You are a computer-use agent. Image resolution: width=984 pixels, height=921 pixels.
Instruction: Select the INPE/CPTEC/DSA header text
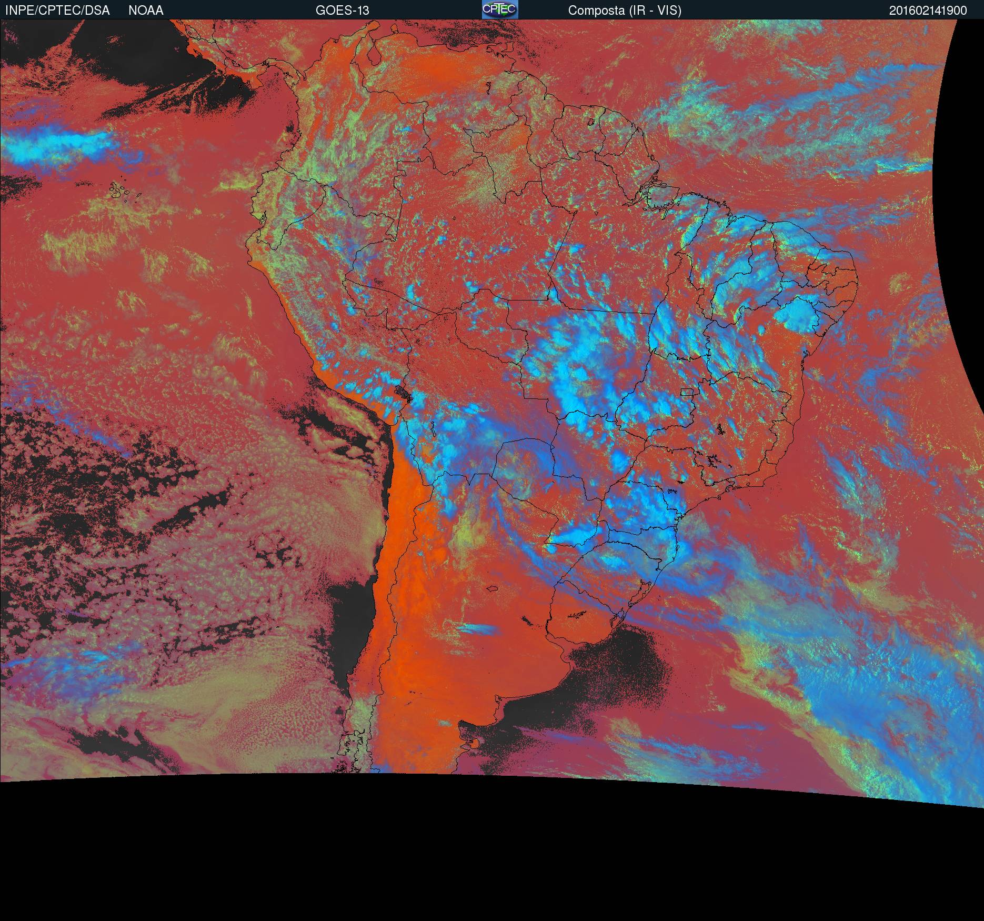(x=57, y=11)
